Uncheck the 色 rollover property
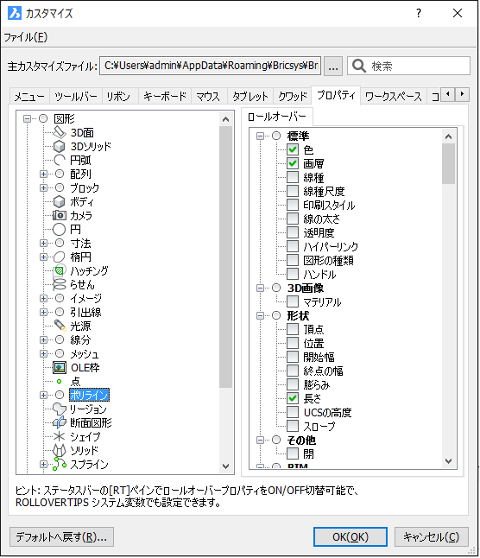480x558 pixels. [x=293, y=149]
